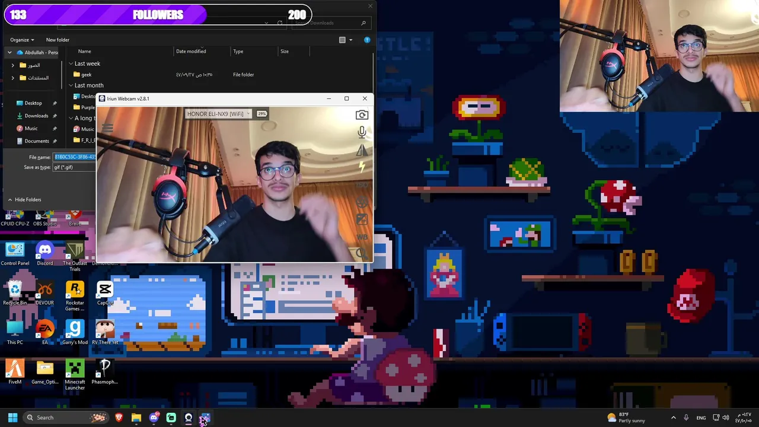Open the help icon in save dialog
The width and height of the screenshot is (759, 427).
(367, 40)
